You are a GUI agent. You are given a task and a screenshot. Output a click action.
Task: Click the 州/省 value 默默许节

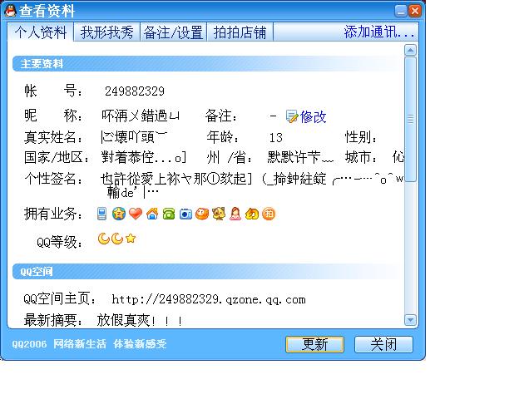(x=300, y=157)
